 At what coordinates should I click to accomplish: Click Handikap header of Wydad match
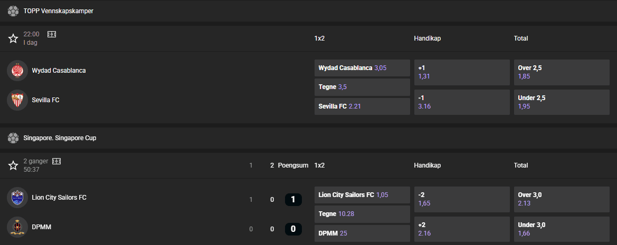428,38
